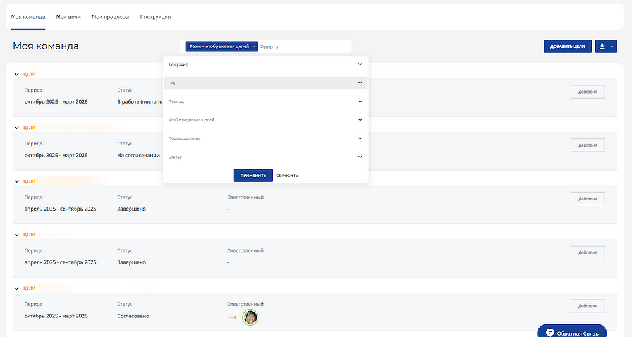Click the Обратная Связь chat icon
This screenshot has height=337, width=632.
point(550,333)
